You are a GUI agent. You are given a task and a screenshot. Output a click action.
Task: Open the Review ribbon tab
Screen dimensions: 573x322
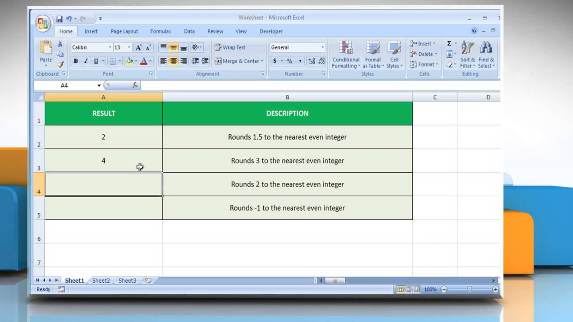click(x=215, y=31)
